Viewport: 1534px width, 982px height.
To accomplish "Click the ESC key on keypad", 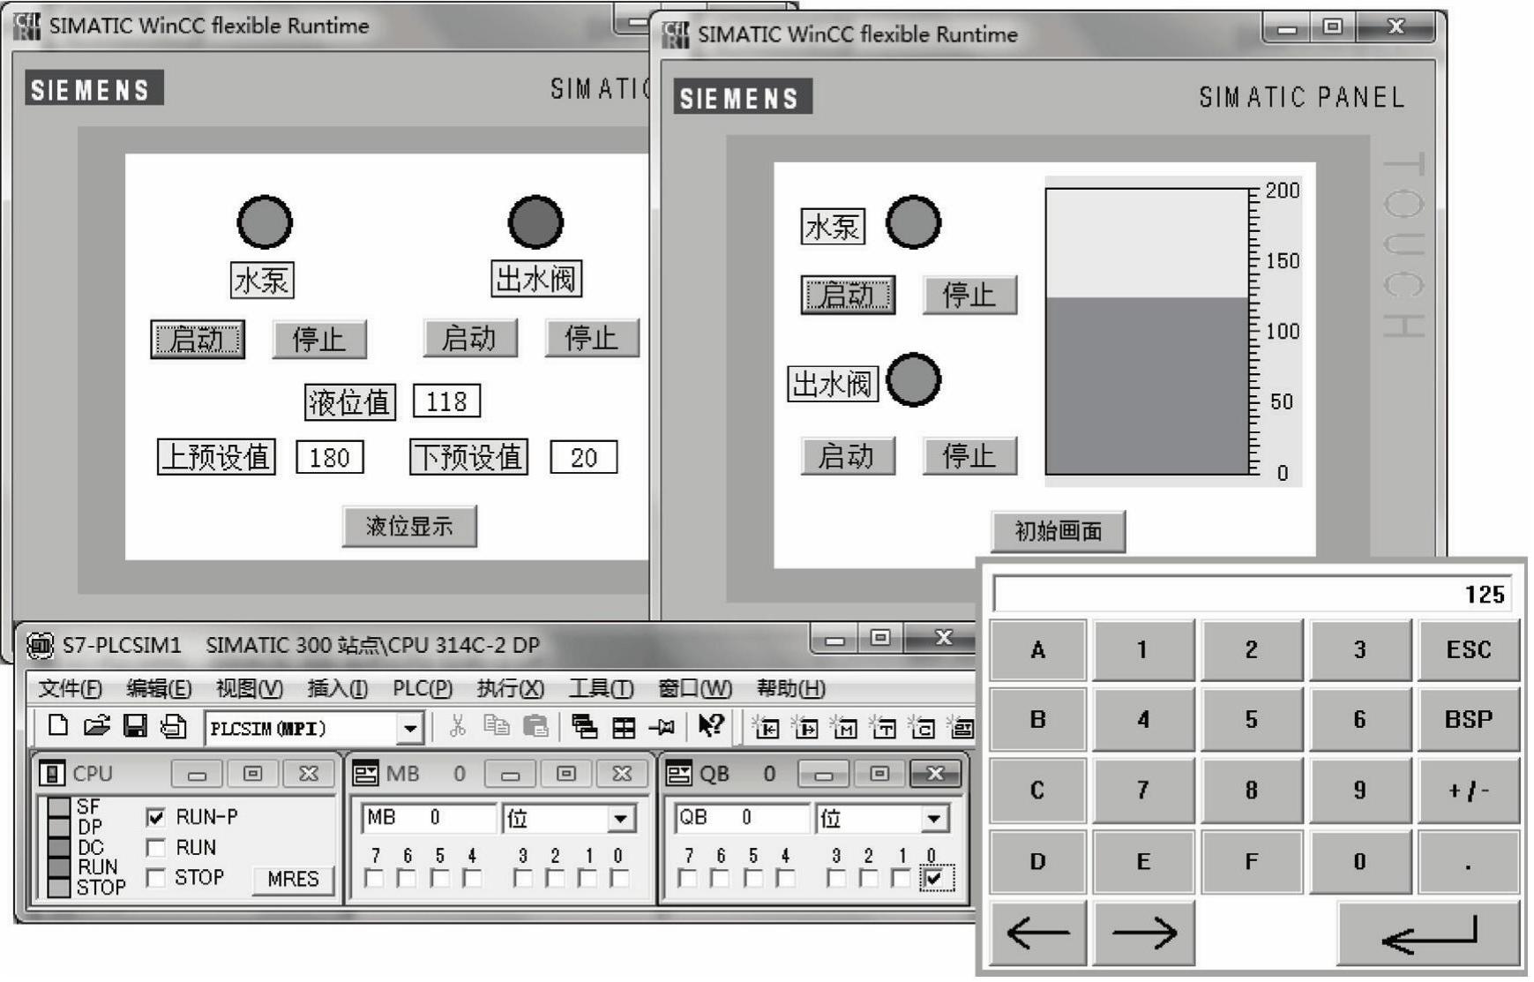I will pos(1469,650).
